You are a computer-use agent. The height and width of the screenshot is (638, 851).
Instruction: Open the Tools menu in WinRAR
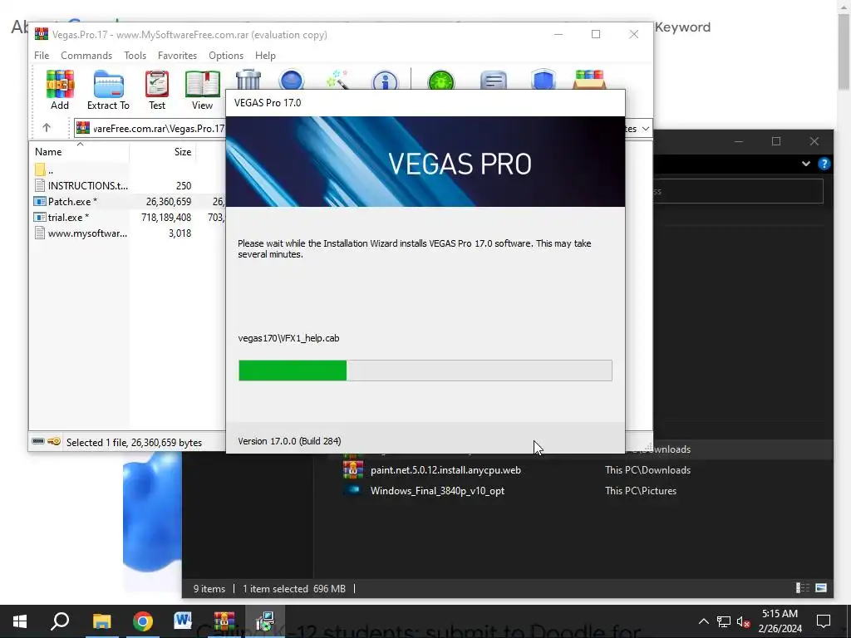point(135,56)
